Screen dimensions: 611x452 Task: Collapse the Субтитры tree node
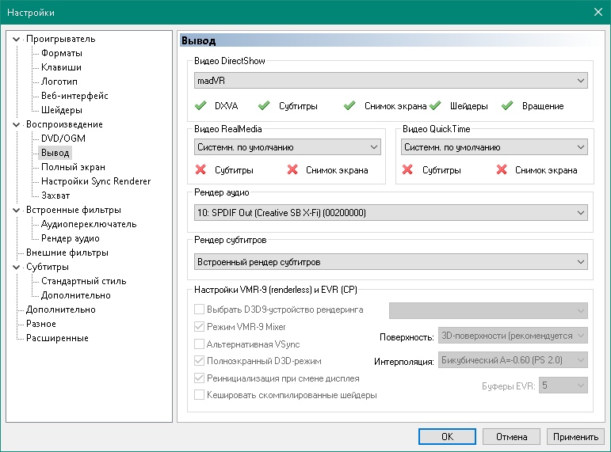[x=17, y=267]
